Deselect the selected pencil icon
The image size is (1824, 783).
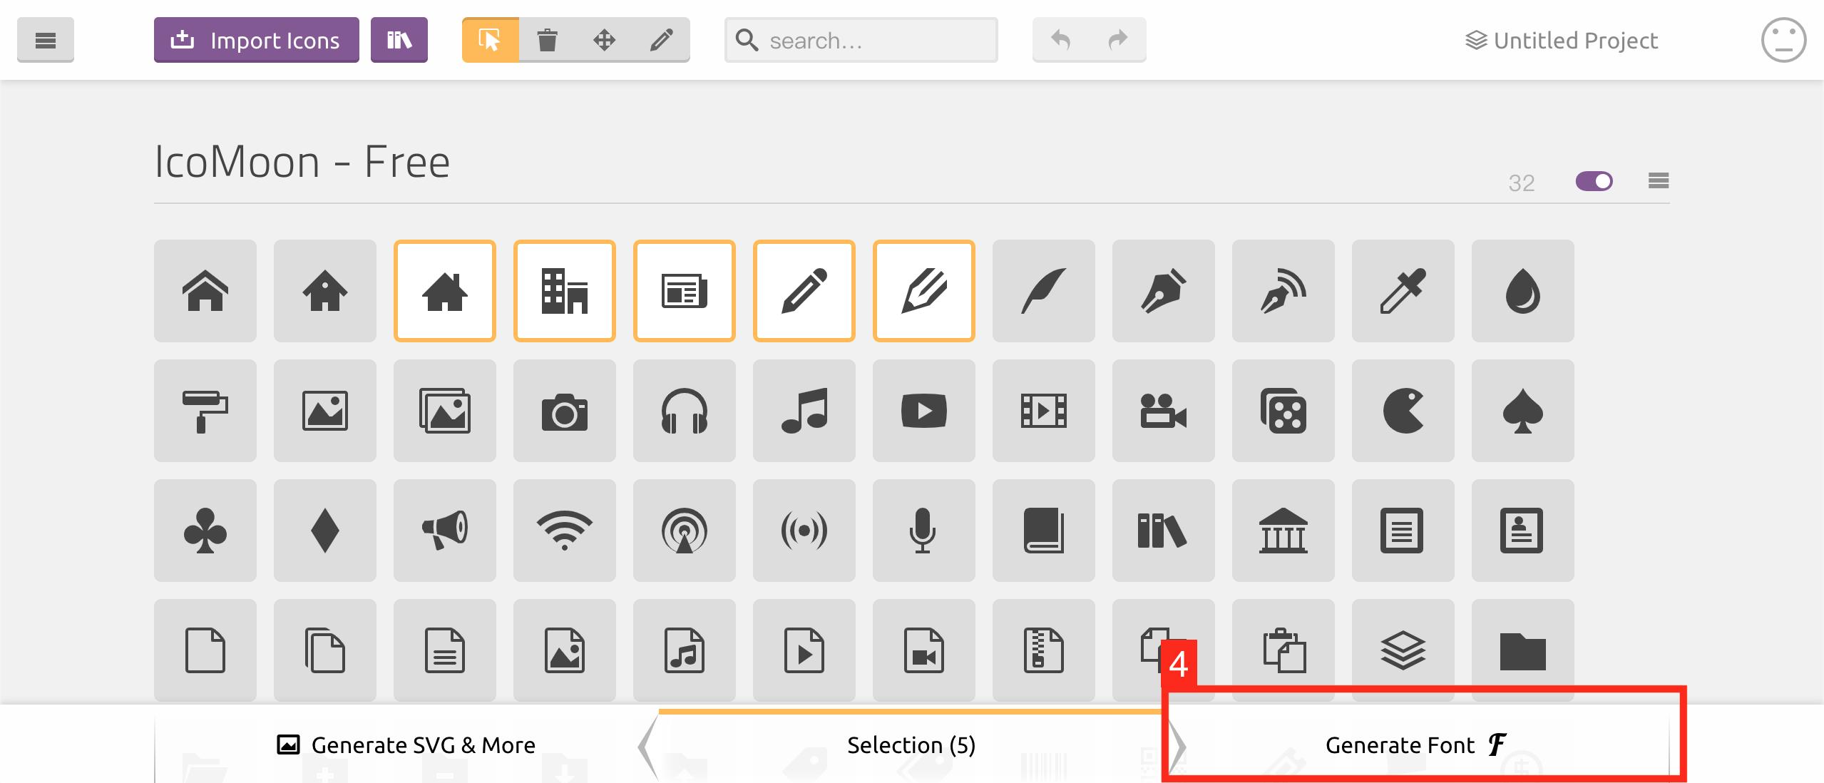(x=804, y=291)
